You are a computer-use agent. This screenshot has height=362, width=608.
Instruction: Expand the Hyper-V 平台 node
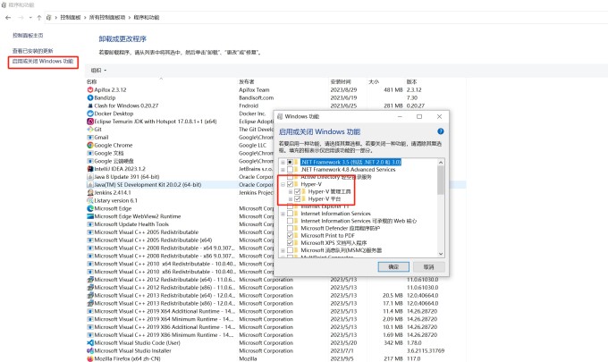pyautogui.click(x=290, y=198)
